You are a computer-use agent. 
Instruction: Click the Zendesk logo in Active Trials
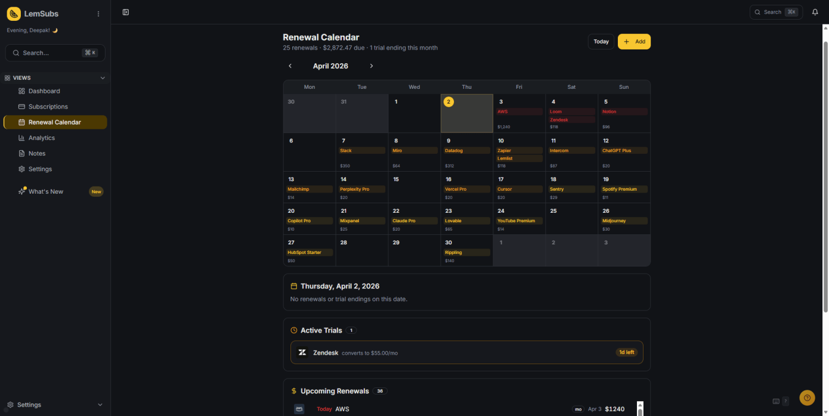(302, 352)
